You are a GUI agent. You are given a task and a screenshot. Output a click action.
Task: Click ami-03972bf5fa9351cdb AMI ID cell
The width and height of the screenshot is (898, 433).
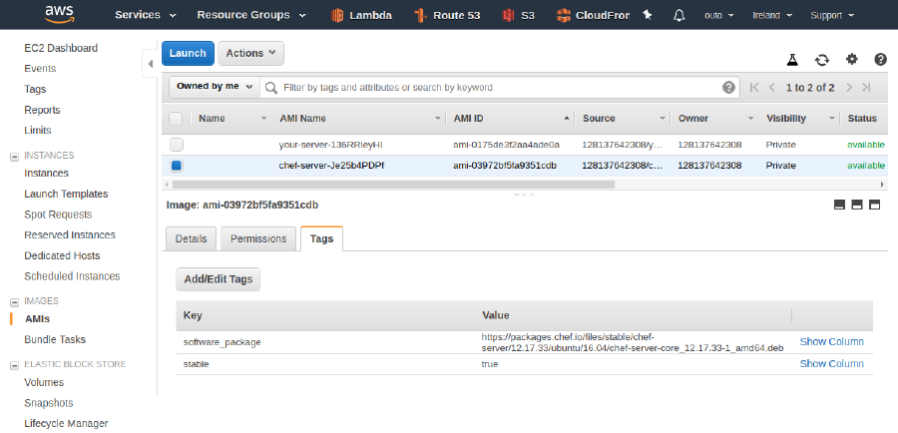tap(505, 166)
